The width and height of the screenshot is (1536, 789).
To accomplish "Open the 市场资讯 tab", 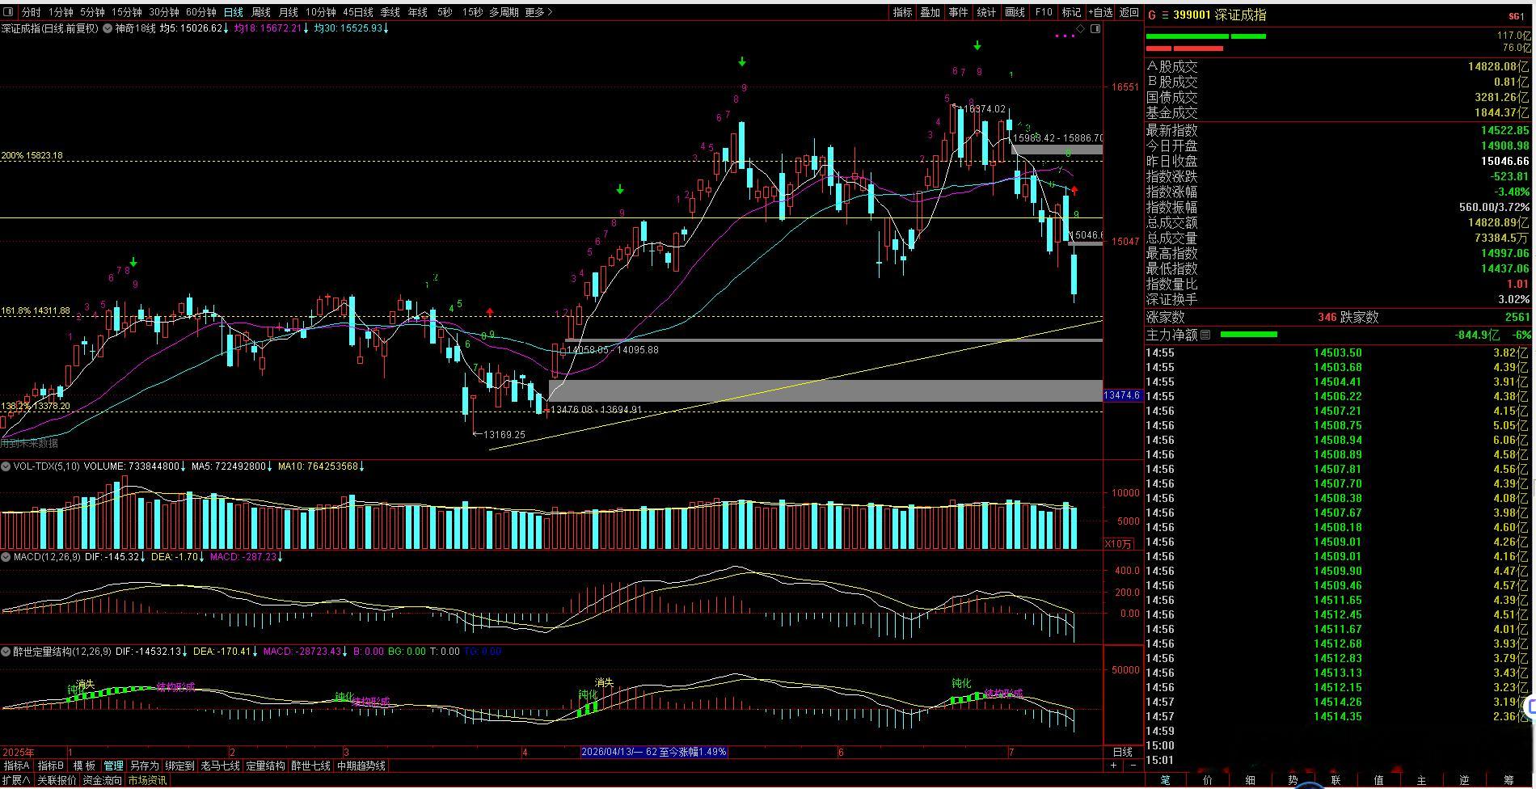I will pyautogui.click(x=147, y=780).
